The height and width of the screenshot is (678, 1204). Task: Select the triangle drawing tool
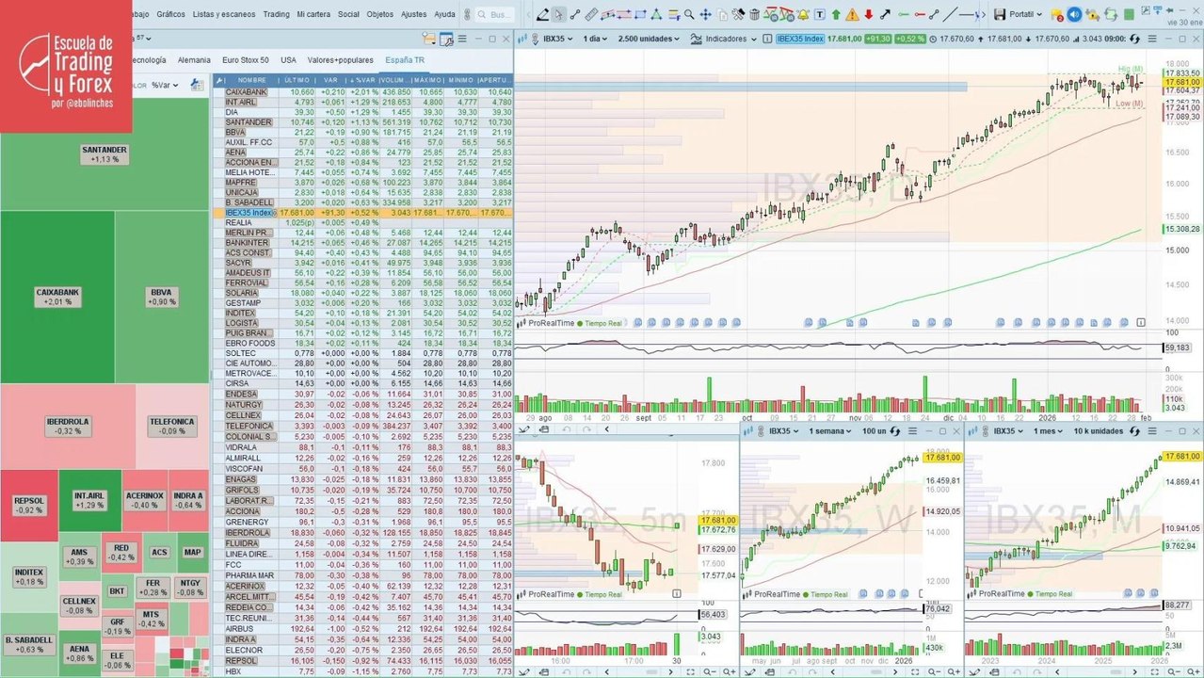tap(657, 14)
